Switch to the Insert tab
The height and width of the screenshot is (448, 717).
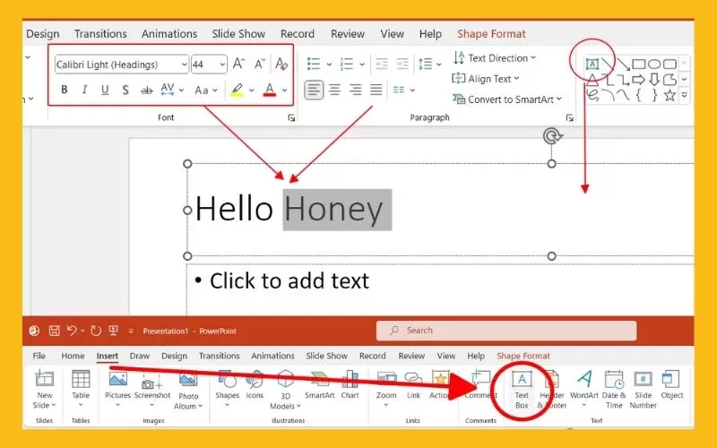108,356
